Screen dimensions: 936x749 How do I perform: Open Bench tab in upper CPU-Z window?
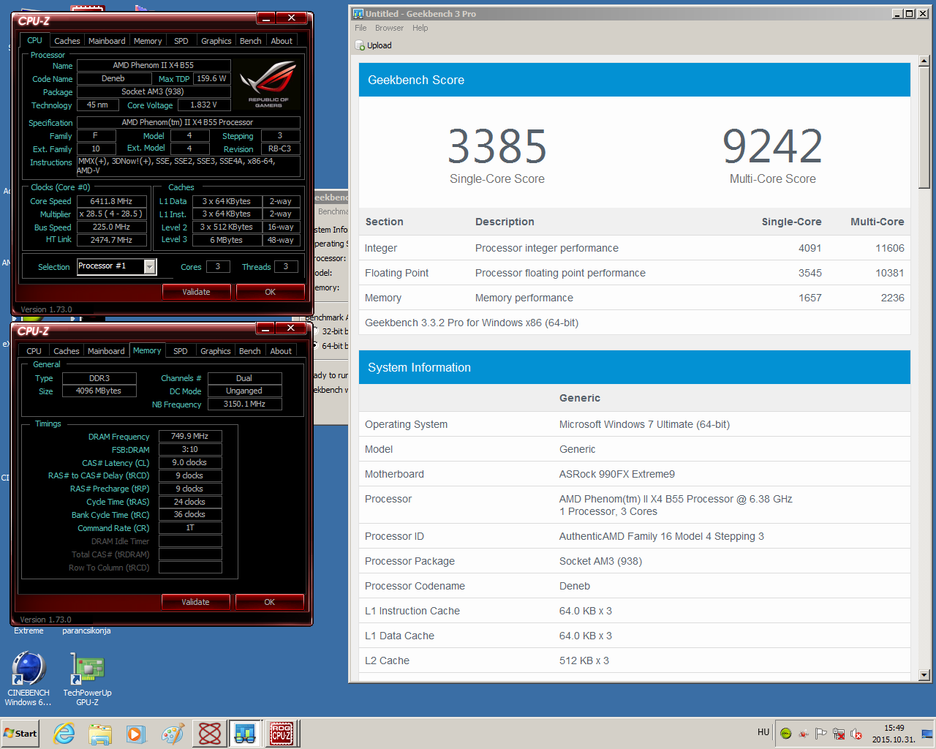(251, 41)
